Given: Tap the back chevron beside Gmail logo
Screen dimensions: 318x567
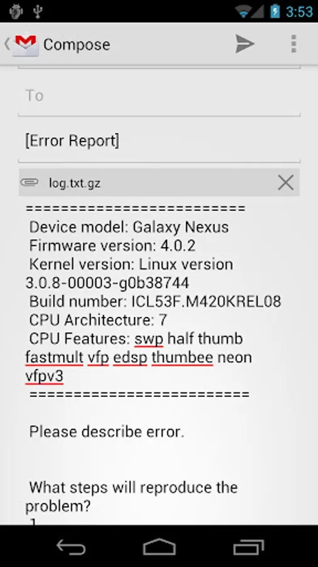Looking at the screenshot, I should (7, 44).
